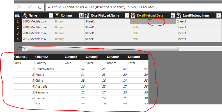
Task: Click the Column1 preview header
Action: [x=24, y=57]
